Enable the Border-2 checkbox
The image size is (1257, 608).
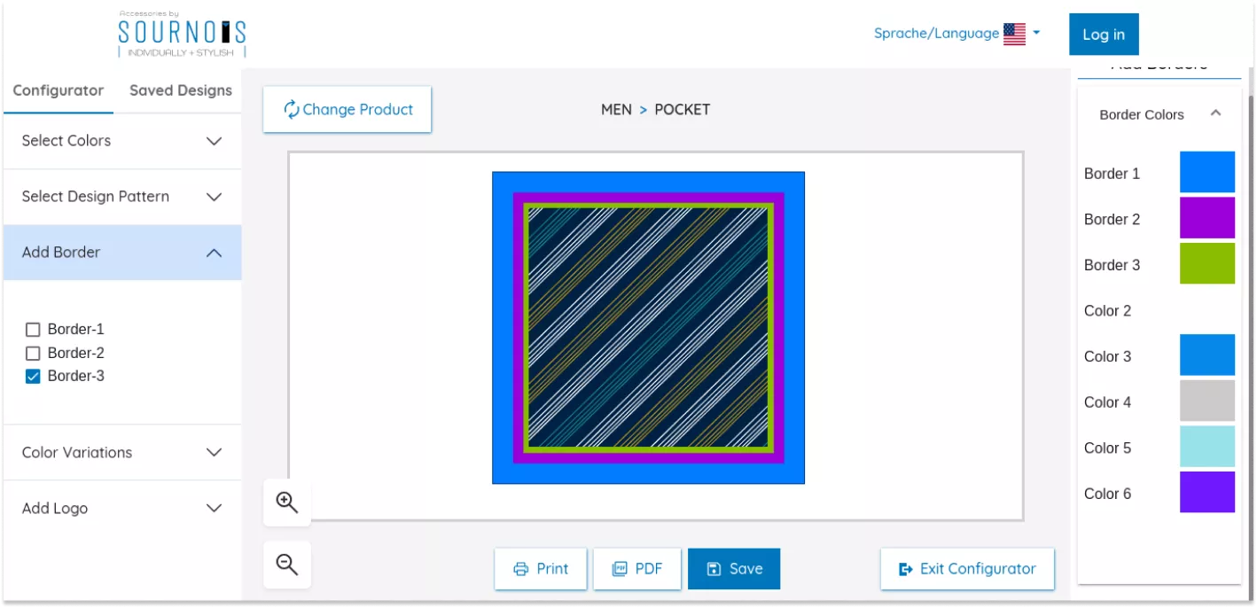(34, 353)
